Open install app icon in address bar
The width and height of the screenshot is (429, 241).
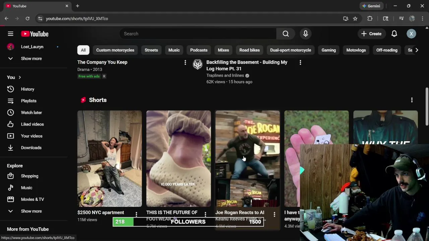(x=346, y=18)
